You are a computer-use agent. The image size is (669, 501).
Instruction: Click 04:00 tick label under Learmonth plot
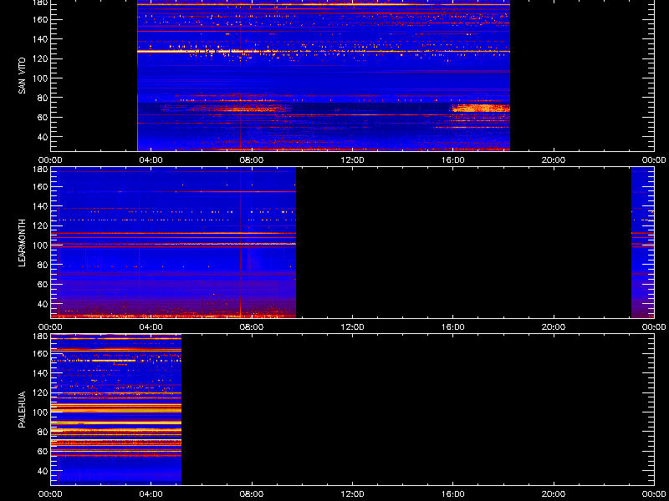click(151, 327)
